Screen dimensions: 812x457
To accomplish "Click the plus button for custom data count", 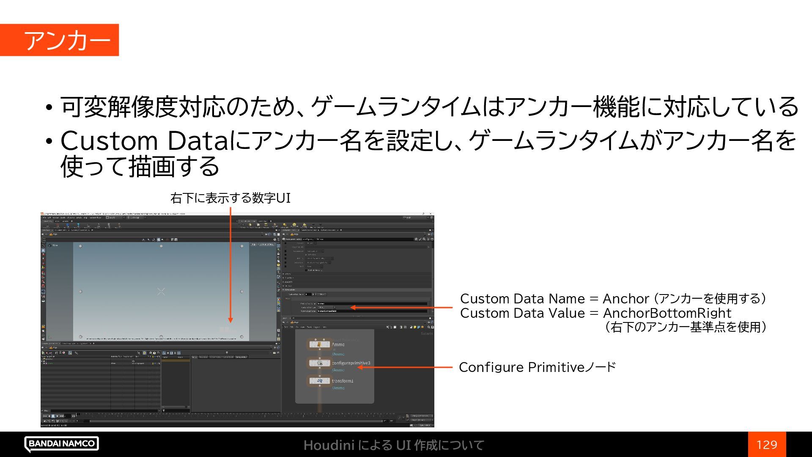I will [313, 294].
